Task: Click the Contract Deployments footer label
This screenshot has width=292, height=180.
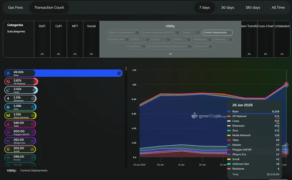Action: (x=33, y=171)
